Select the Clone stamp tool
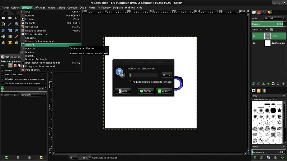Viewport: 287px width, 161px height. coord(4,42)
